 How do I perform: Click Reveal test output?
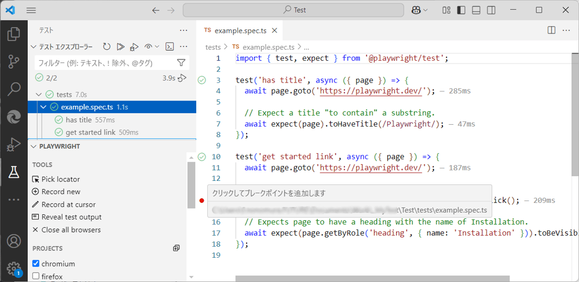(x=67, y=217)
